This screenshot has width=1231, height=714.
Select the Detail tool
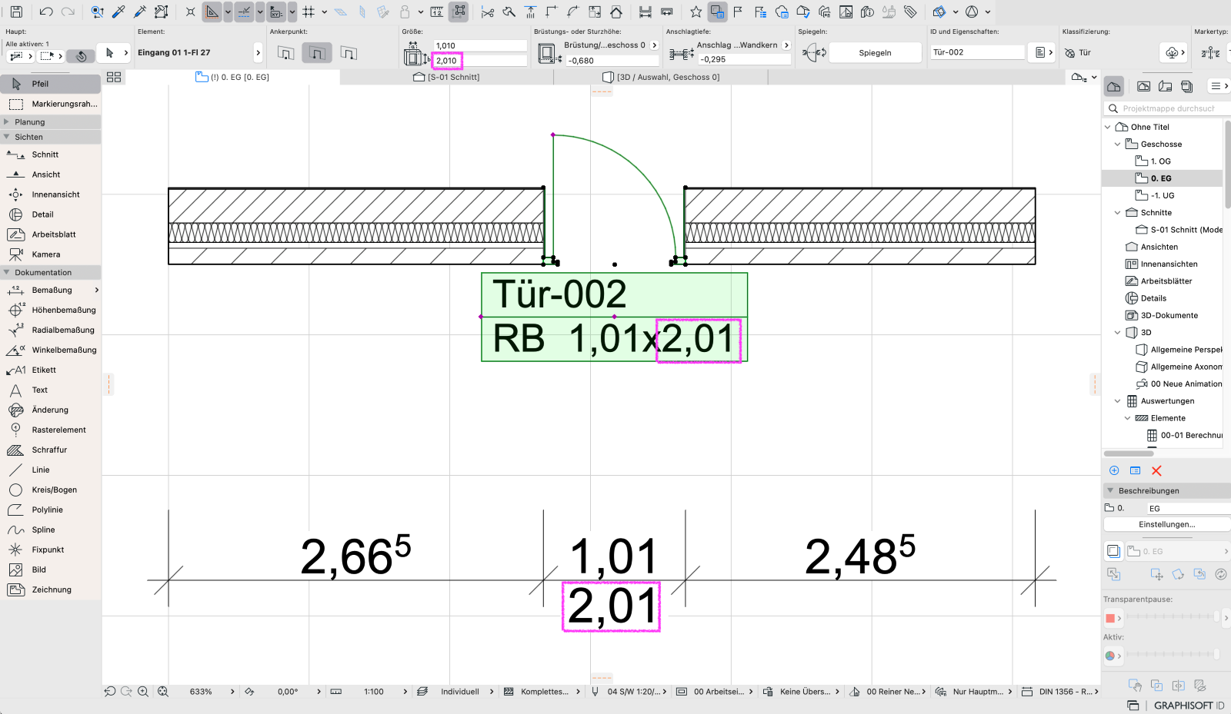(51, 214)
